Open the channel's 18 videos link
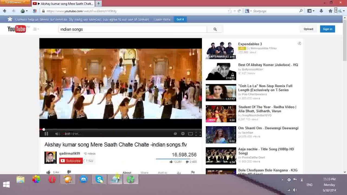Image resolution: width=347 pixels, height=195 pixels. pyautogui.click(x=89, y=154)
